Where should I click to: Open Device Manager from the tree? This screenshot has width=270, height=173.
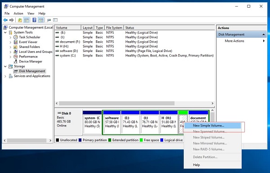pos(31,61)
